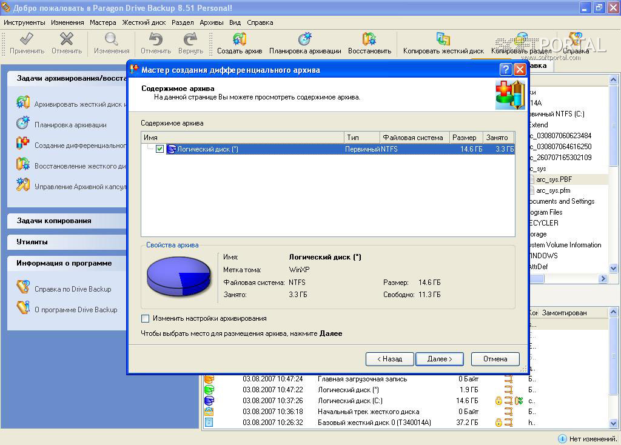Click archive icon in 10:47:24 row
This screenshot has height=445, width=621.
point(209,379)
